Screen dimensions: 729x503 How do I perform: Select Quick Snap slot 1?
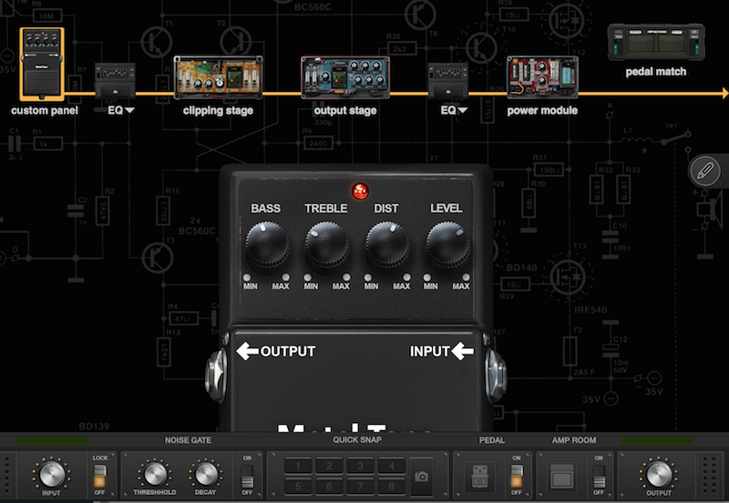click(299, 467)
